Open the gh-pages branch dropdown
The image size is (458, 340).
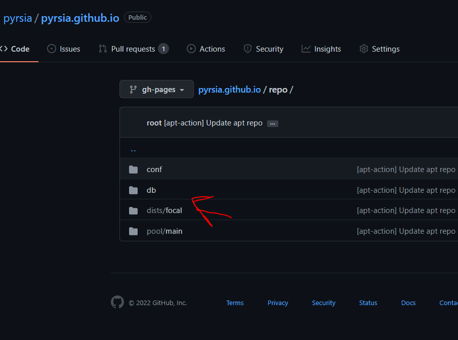point(156,89)
